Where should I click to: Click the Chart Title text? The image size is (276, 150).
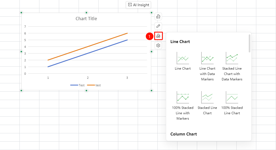tap(86, 19)
